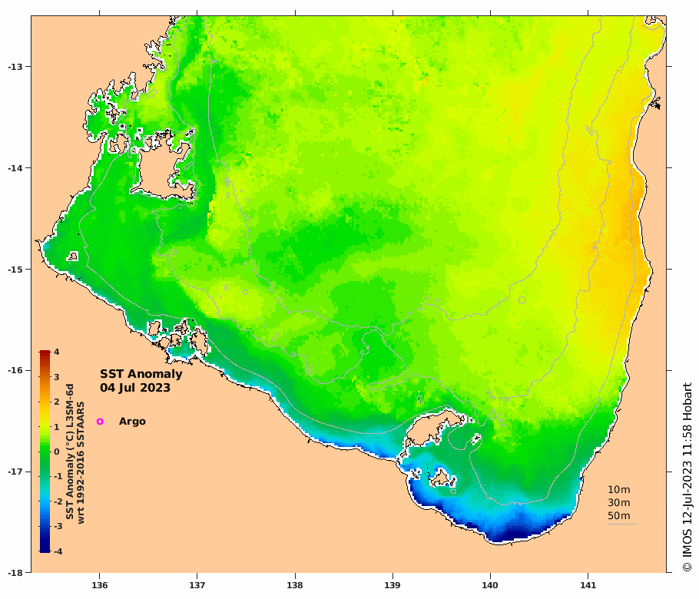Click longitude tick label '138'
The height and width of the screenshot is (599, 699).
coord(295,585)
